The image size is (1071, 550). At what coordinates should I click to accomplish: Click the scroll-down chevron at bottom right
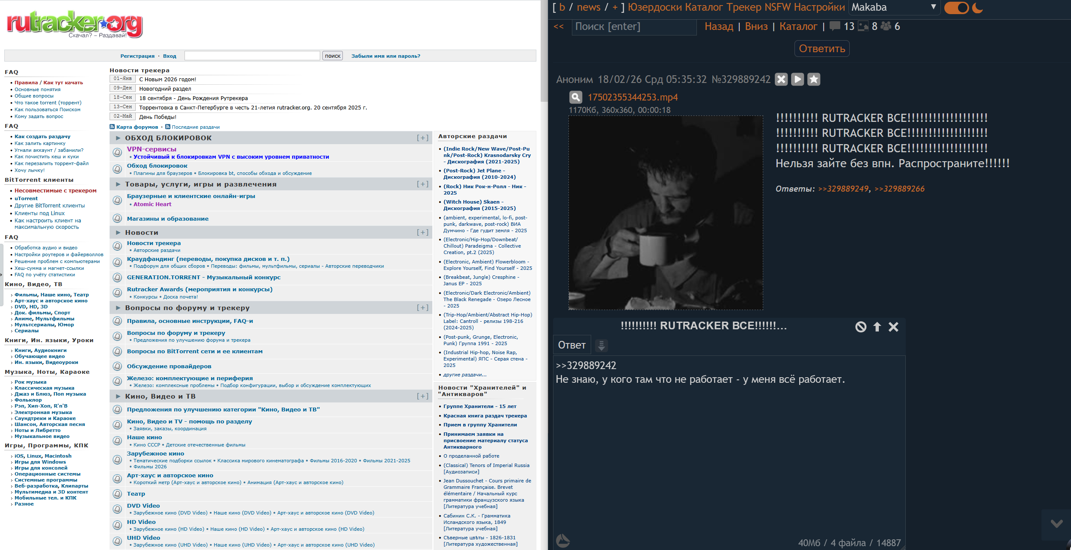pyautogui.click(x=1056, y=524)
